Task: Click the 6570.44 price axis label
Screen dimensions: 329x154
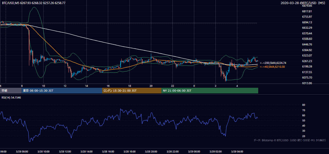Action: coord(307,33)
